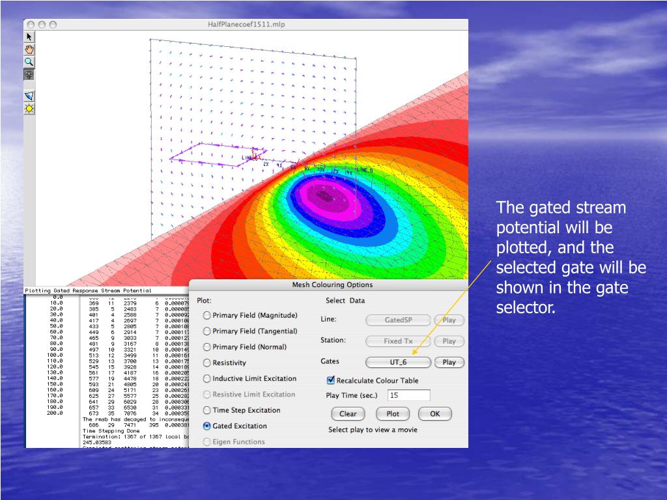Click the Play Time (sec.) input field
This screenshot has height=500, width=667.
pos(409,395)
